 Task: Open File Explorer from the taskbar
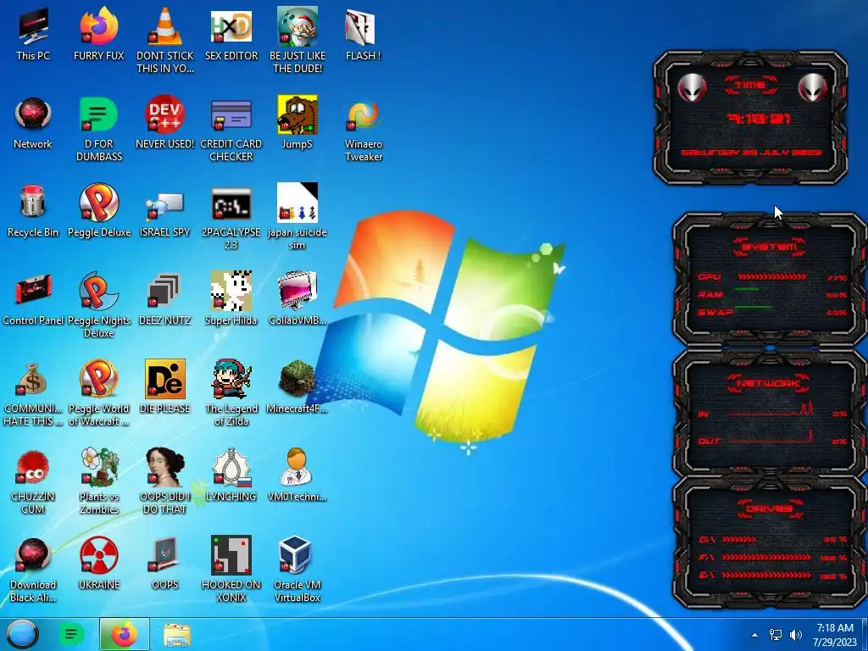click(x=177, y=635)
